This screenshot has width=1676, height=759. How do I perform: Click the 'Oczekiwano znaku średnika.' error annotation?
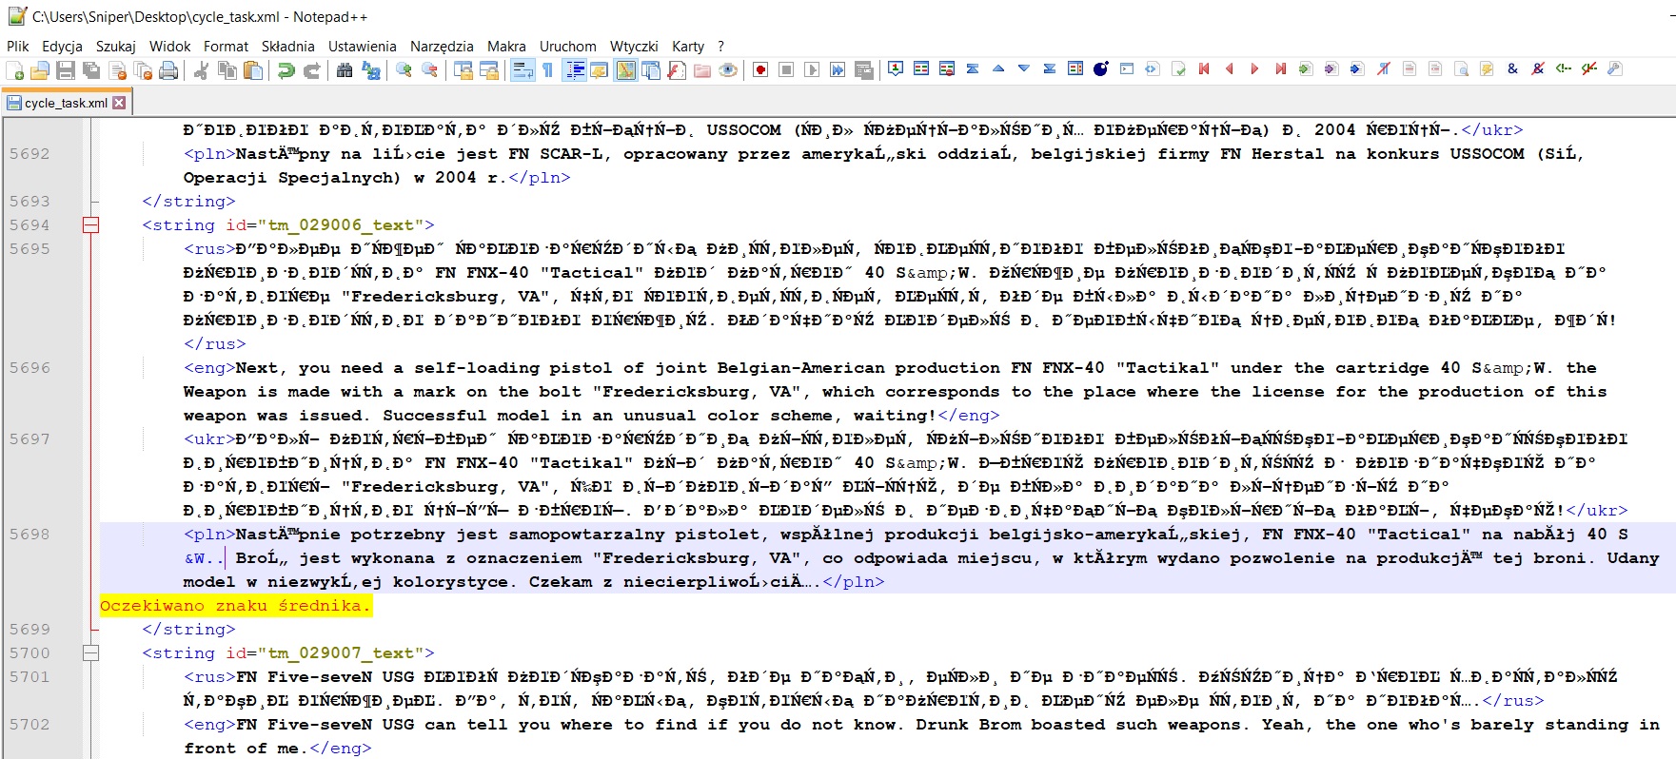click(235, 606)
